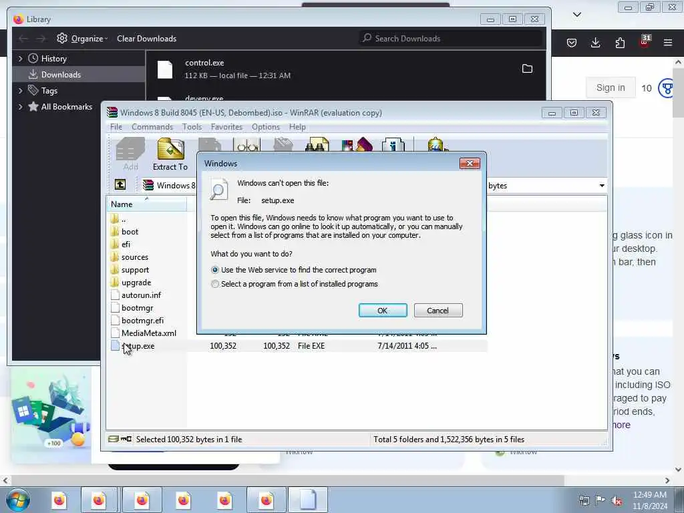
Task: Click the taskbar clock showing 12:49 AM
Action: [x=649, y=500]
